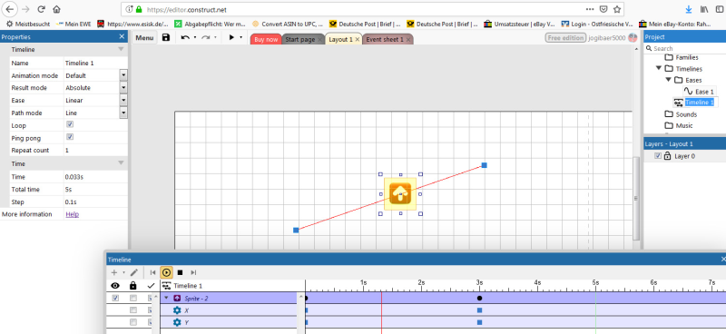
Task: Preview the project with the Play icon
Action: pos(232,38)
